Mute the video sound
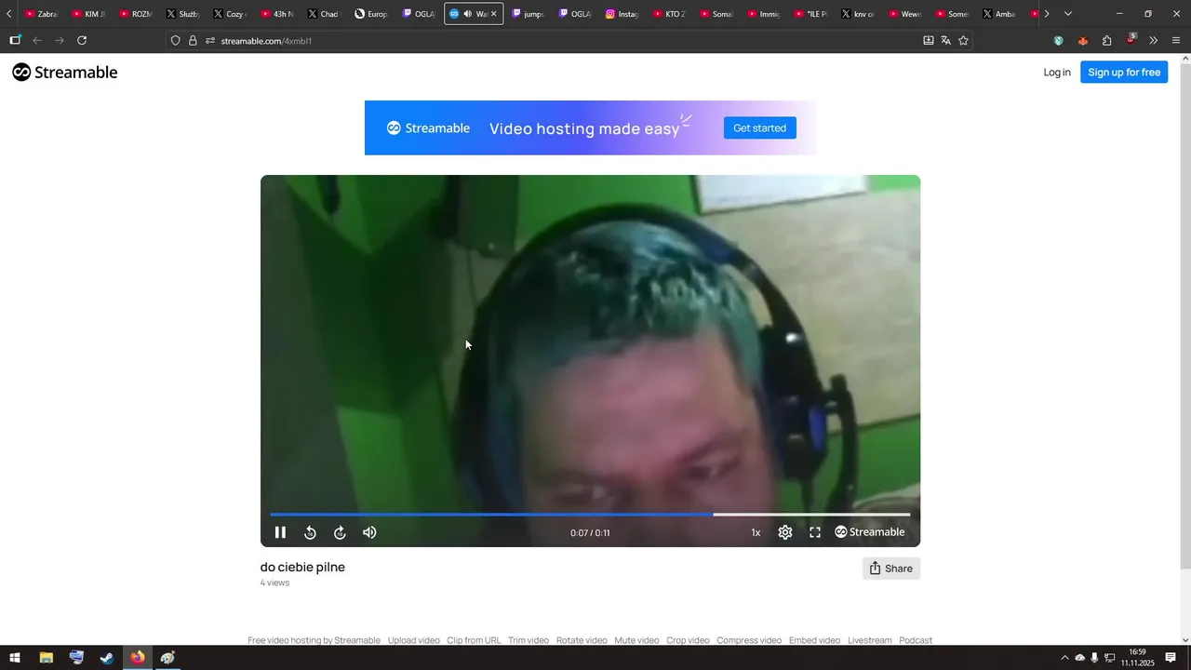Image resolution: width=1191 pixels, height=670 pixels. click(369, 532)
